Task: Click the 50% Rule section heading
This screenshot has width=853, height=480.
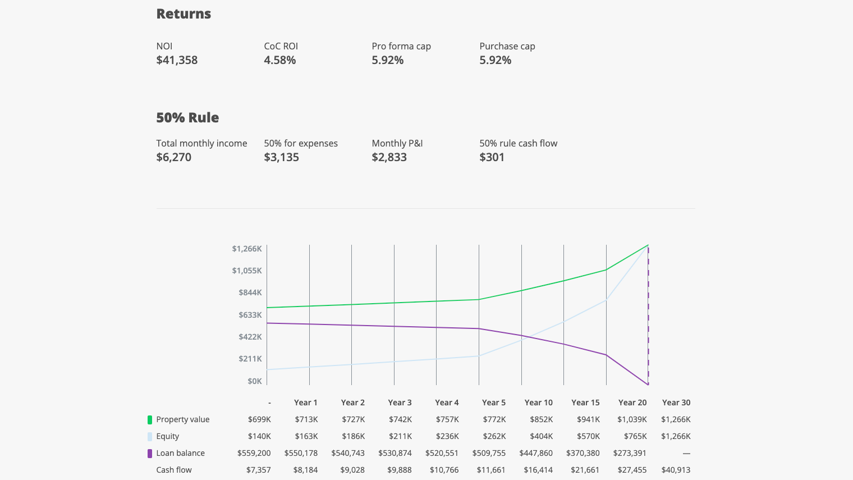Action: [187, 117]
